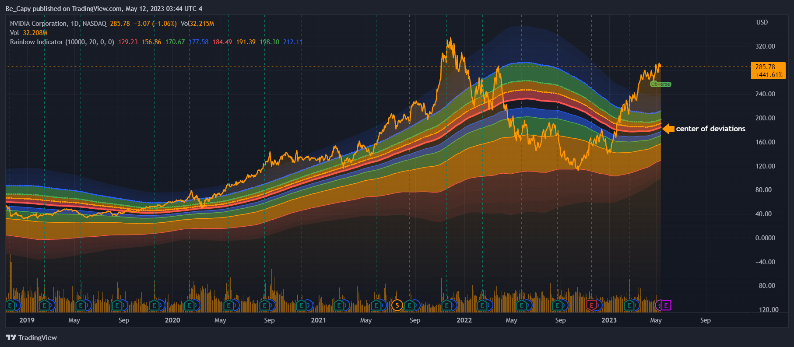This screenshot has width=794, height=347.
Task: Open the November 2018 earnings marker
Action: (x=10, y=305)
